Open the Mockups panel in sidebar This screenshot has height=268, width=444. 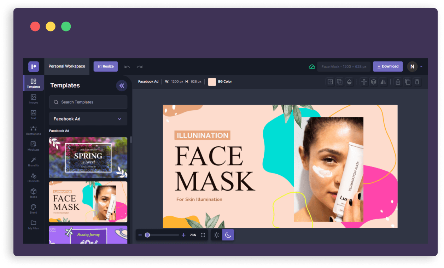click(33, 146)
